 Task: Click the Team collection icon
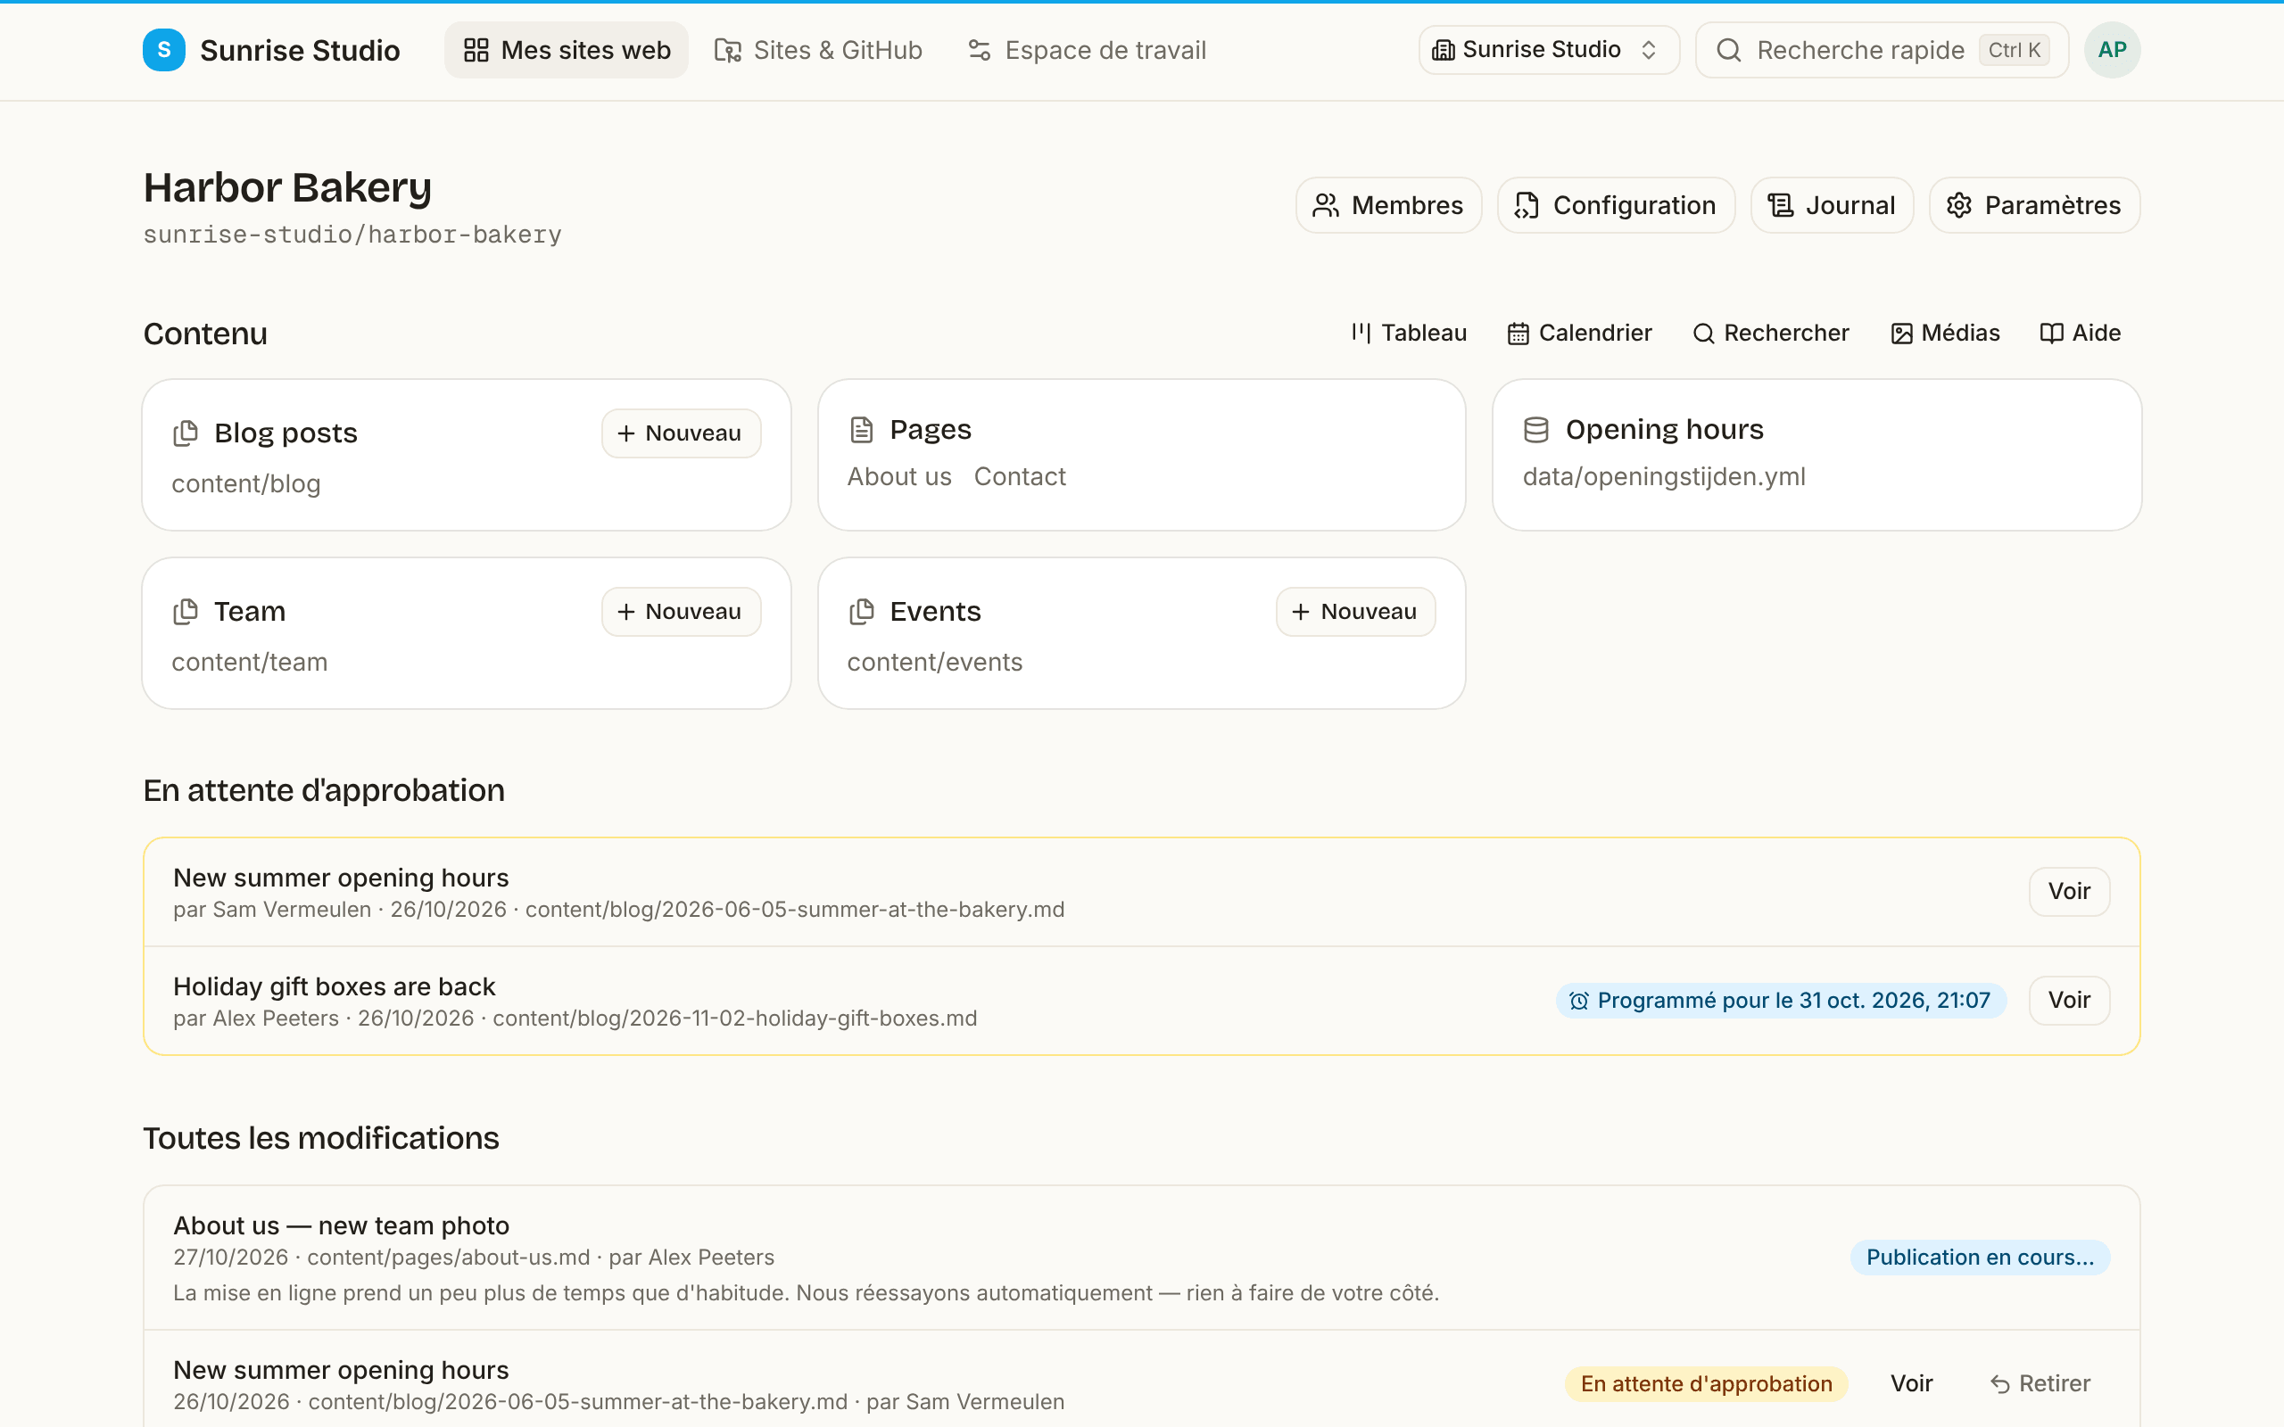tap(186, 612)
